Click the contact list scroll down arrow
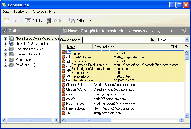This screenshot has height=129, width=191. click(x=187, y=115)
